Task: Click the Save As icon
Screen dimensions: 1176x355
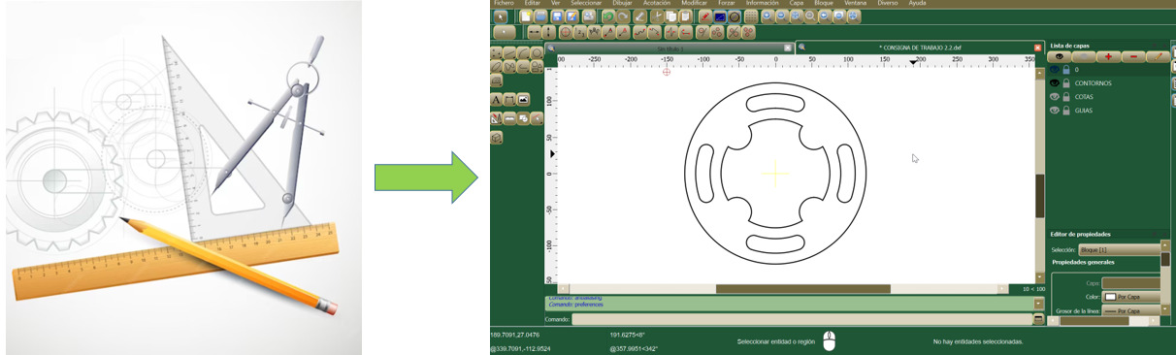Action: tap(572, 16)
